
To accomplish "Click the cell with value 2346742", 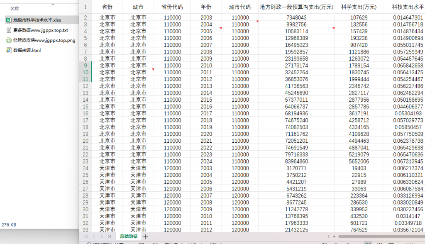I will [359, 86].
